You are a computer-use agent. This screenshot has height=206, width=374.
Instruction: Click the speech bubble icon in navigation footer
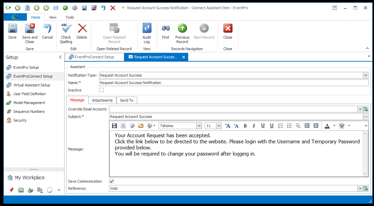49,190
